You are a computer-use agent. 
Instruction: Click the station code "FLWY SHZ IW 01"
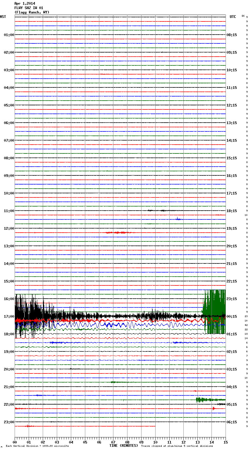click(29, 8)
